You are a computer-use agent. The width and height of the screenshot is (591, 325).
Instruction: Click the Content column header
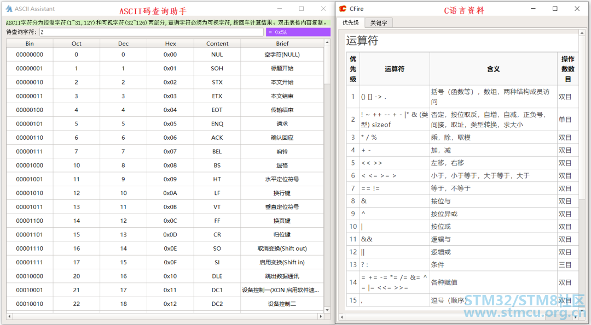[217, 44]
